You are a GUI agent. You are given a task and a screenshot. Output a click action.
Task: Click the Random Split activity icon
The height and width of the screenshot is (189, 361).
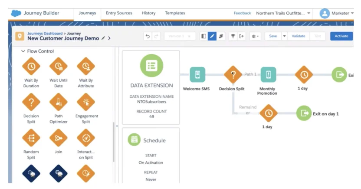[x=31, y=138]
